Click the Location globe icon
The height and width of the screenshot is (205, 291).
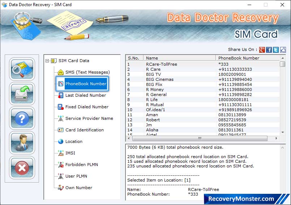pyautogui.click(x=61, y=141)
